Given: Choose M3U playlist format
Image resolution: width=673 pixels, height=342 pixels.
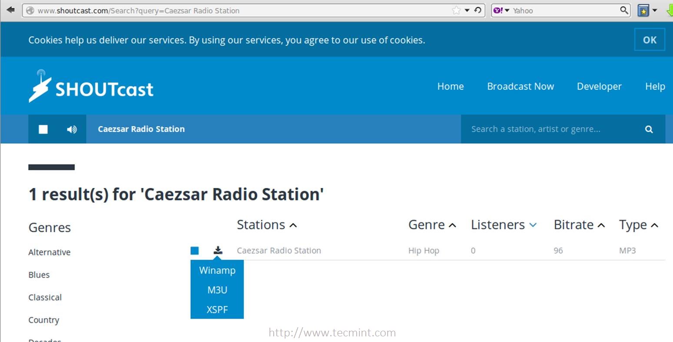Looking at the screenshot, I should (217, 290).
